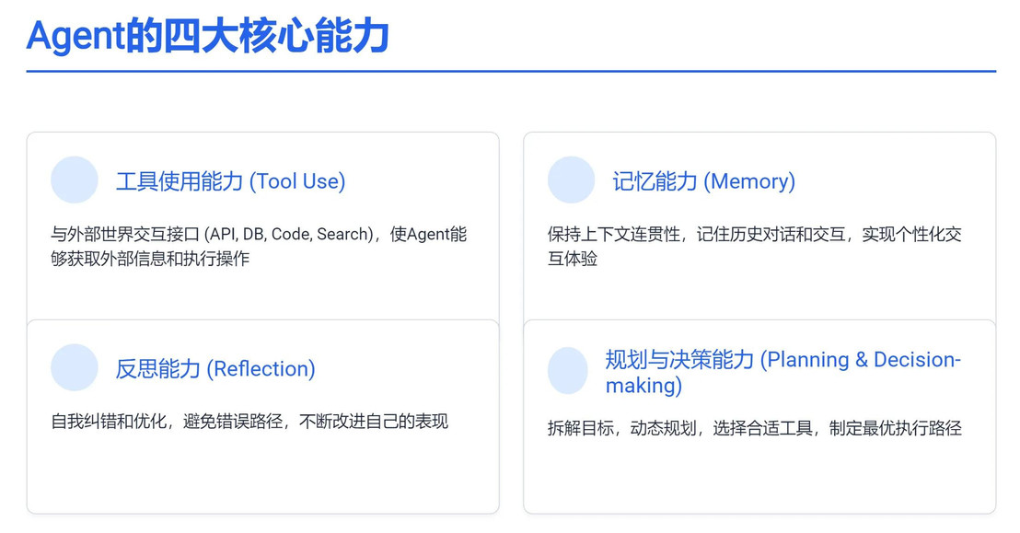Click the blue divider line under the title

click(511, 71)
